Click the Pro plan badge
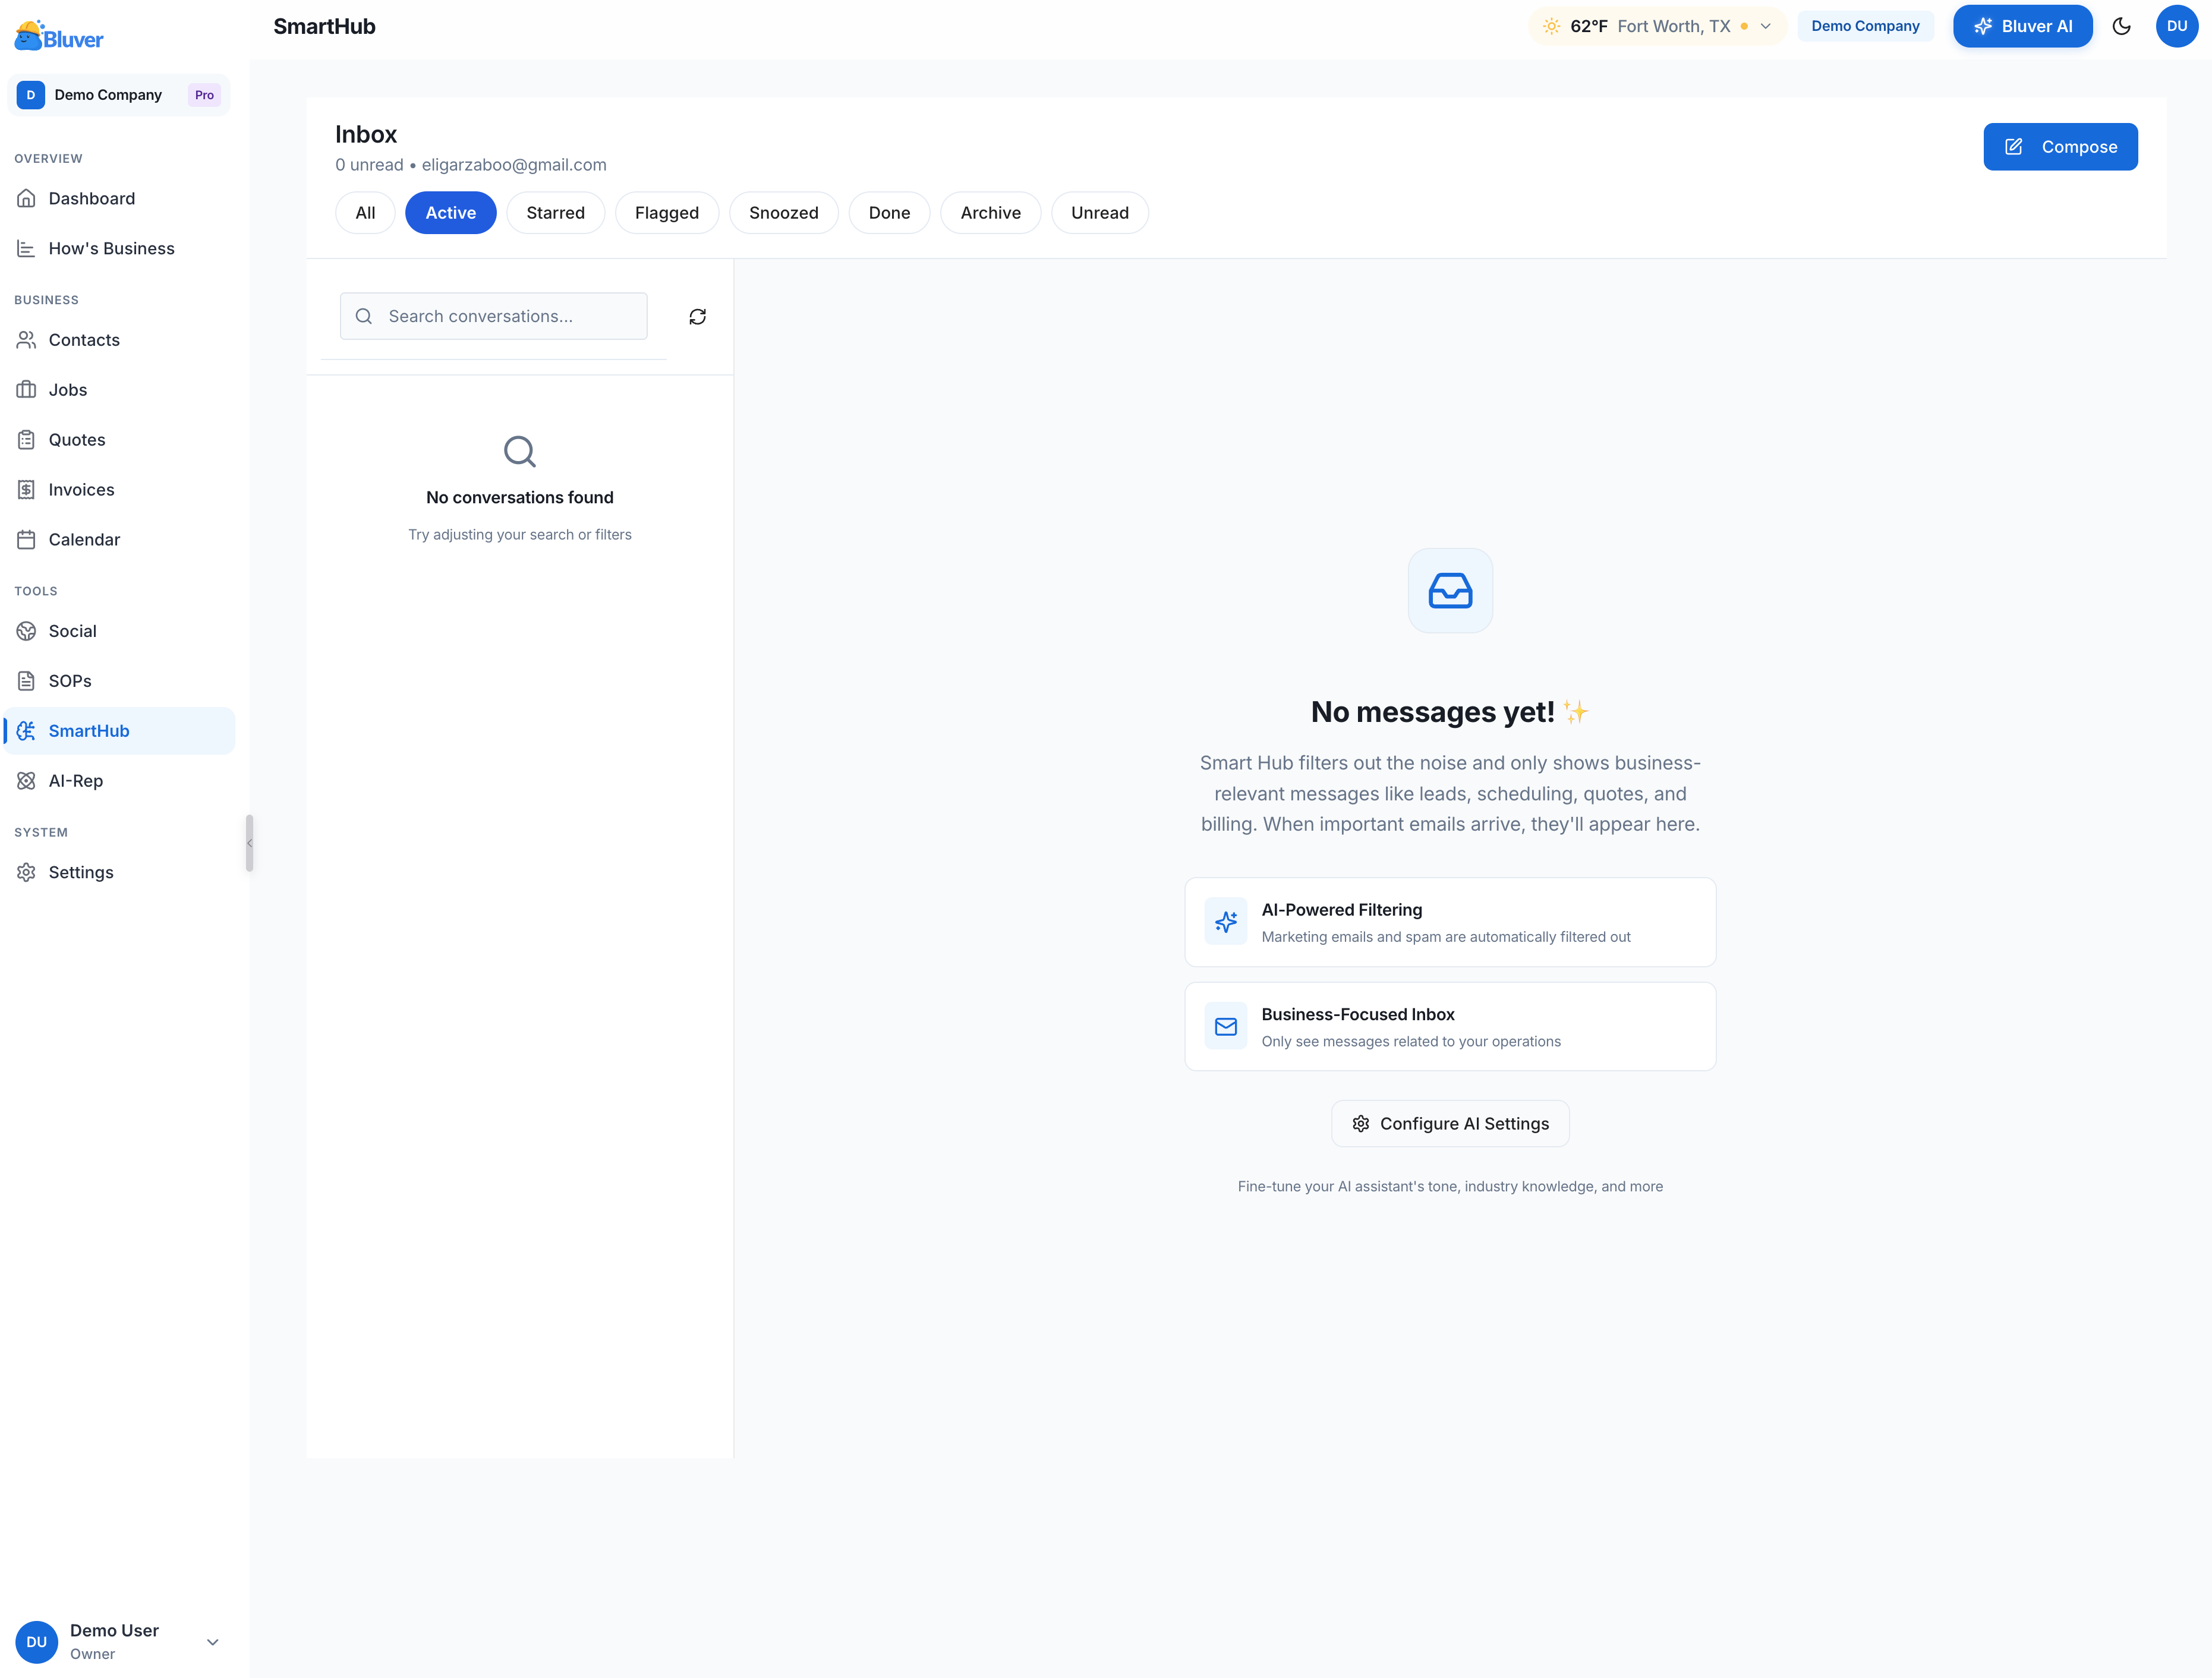 (204, 95)
